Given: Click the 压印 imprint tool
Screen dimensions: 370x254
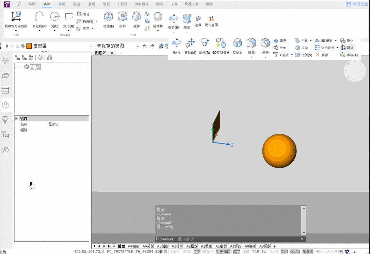Looking at the screenshot, I should [x=302, y=48].
